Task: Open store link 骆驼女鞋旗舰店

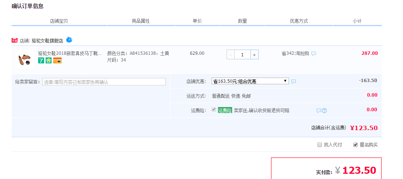Action: (x=47, y=41)
